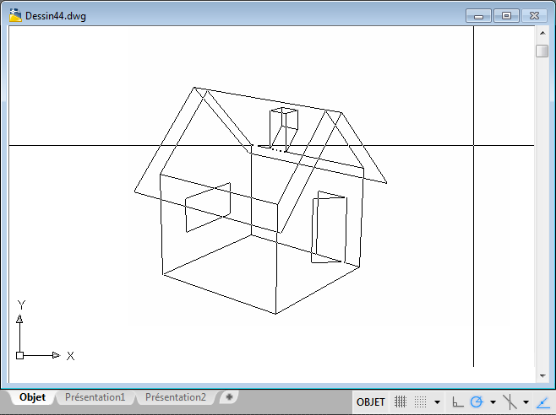Image resolution: width=556 pixels, height=415 pixels.
Task: Toggle the drawing grid display icon
Action: click(401, 402)
